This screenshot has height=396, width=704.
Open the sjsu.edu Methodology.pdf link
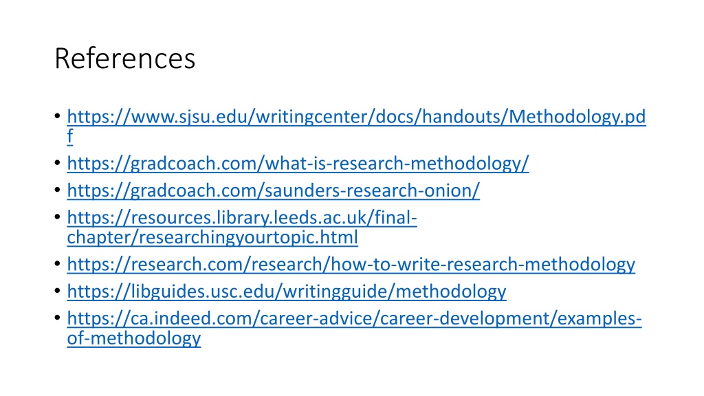356,117
